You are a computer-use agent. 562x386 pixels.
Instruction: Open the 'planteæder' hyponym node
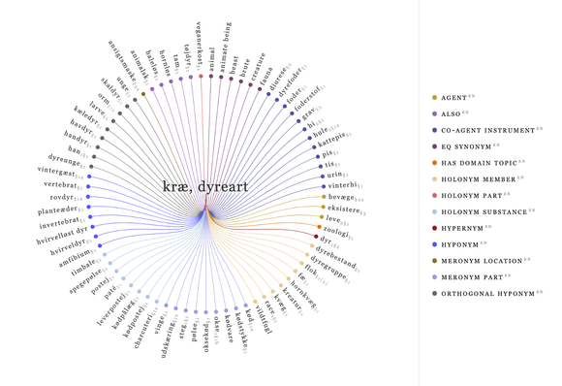(x=61, y=209)
